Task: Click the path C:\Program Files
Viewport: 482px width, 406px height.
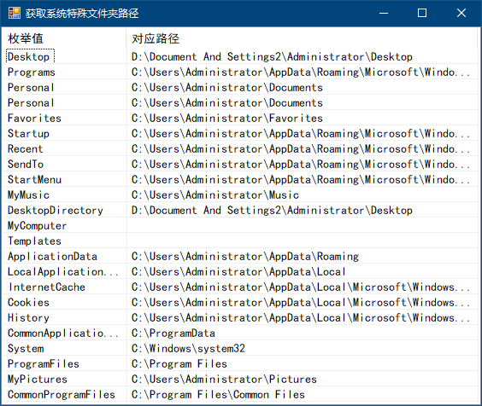Action: [179, 363]
